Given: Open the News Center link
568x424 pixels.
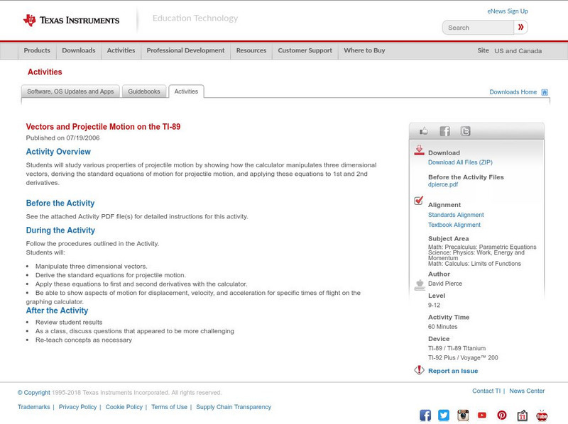Looking at the screenshot, I should coord(527,391).
